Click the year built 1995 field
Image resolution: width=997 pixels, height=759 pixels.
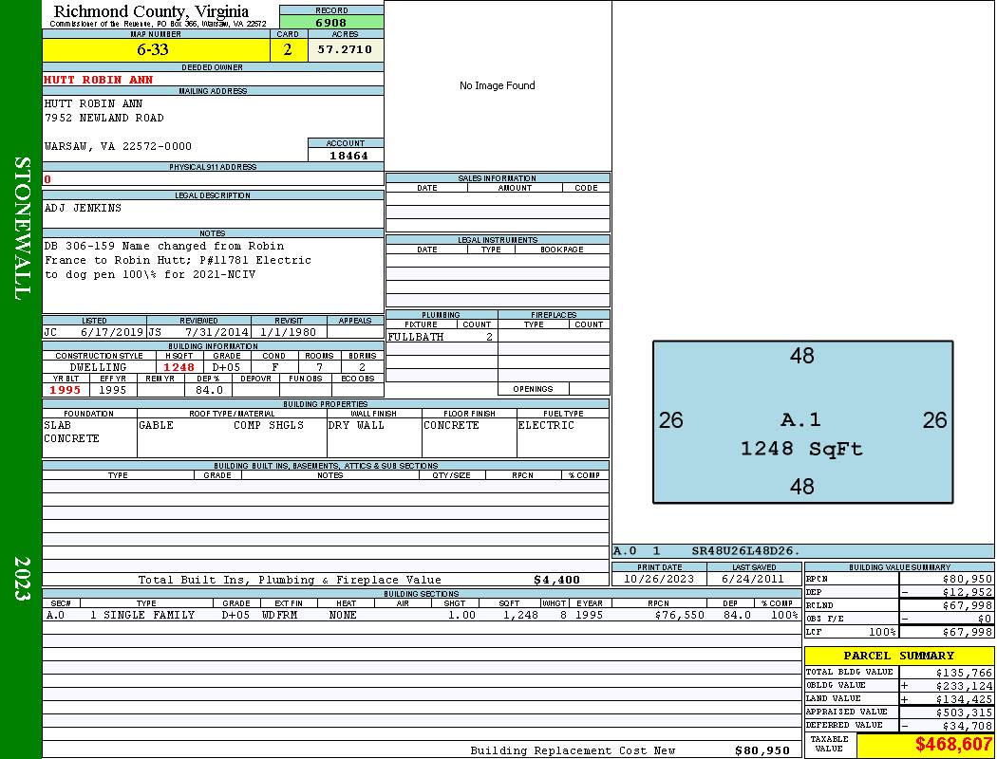pos(66,390)
